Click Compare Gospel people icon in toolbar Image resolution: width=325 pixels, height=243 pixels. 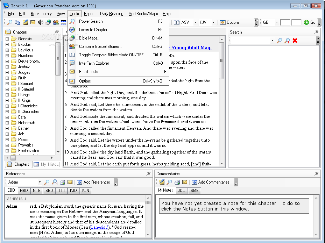point(56,22)
